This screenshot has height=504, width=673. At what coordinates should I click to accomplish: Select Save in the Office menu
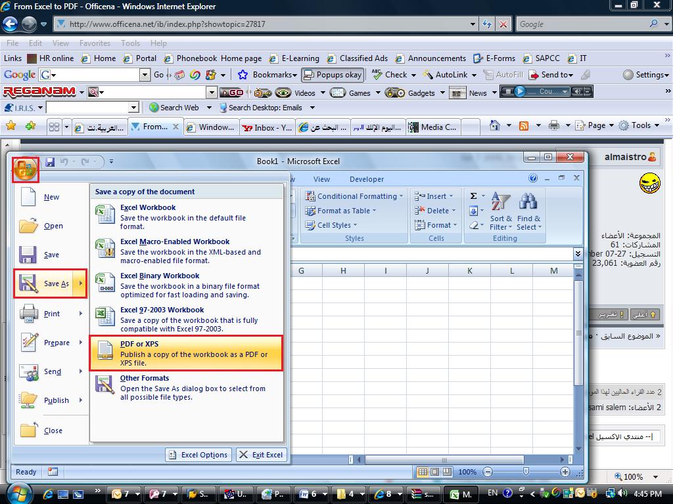pyautogui.click(x=51, y=255)
